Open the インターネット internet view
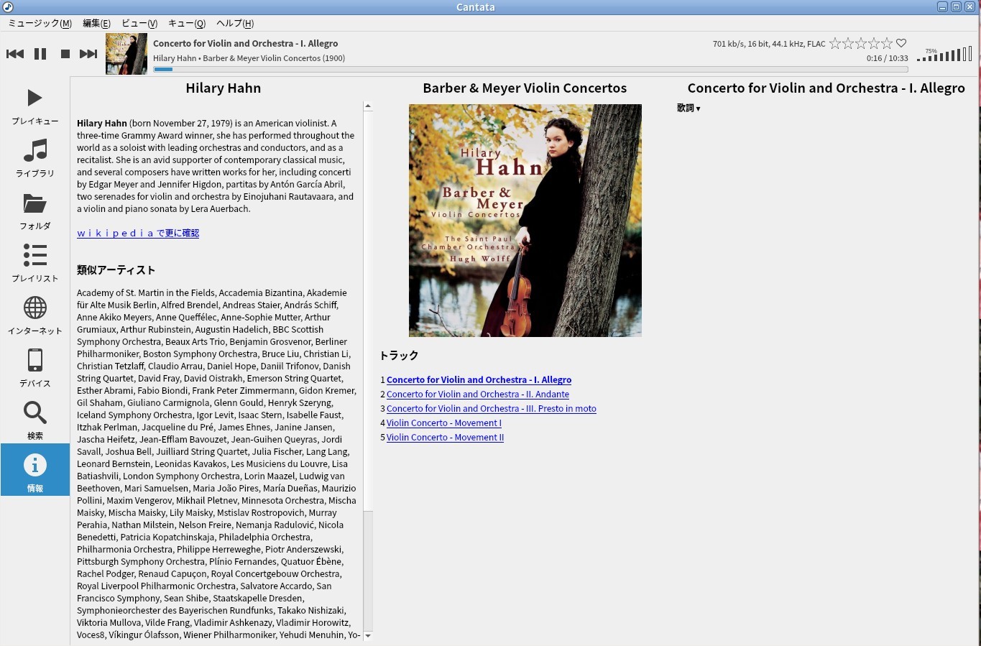The width and height of the screenshot is (981, 646). pos(34,315)
